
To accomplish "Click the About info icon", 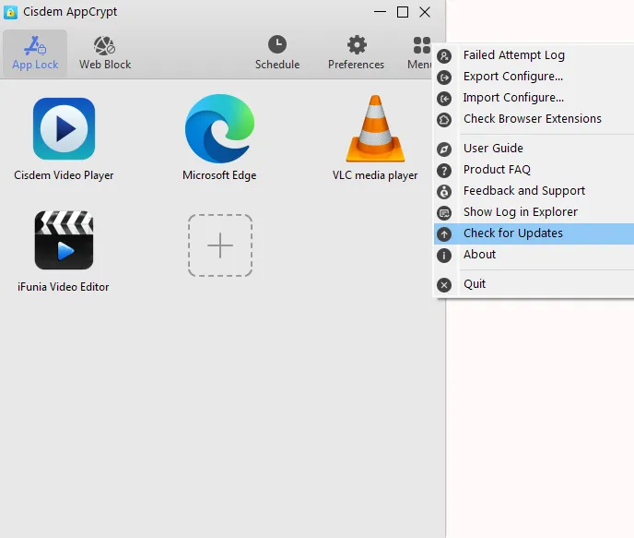I will (x=444, y=256).
